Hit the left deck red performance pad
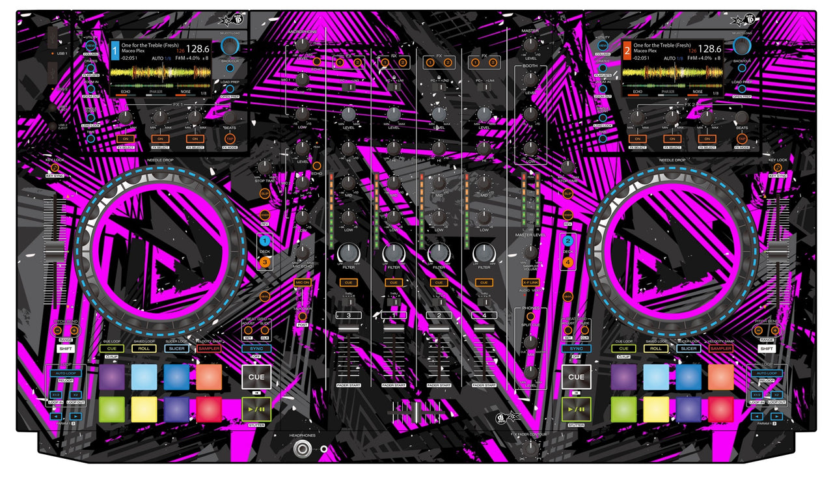 [209, 409]
